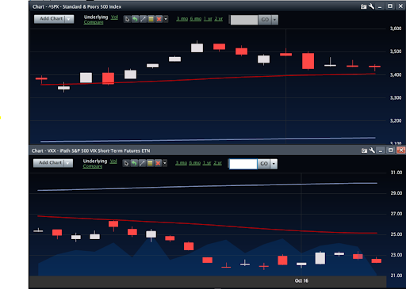
Task: Set VXX chart range to 1 yr
Action: pyautogui.click(x=207, y=163)
